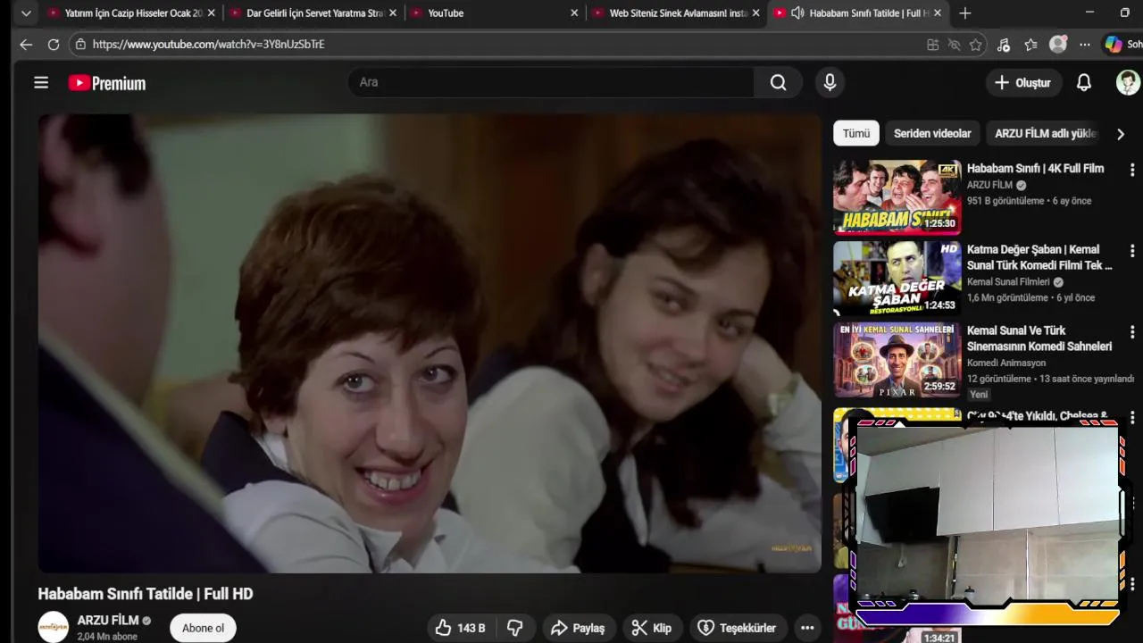
Task: Open title Katma Değer Şaban Kemal Sunal
Action: [x=1039, y=257]
